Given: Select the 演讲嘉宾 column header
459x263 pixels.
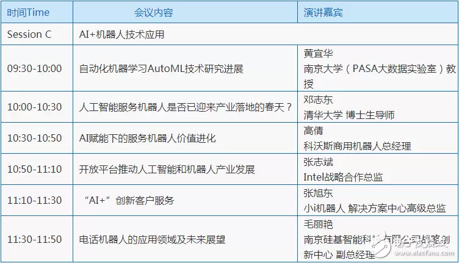Looking at the screenshot, I should [x=323, y=12].
